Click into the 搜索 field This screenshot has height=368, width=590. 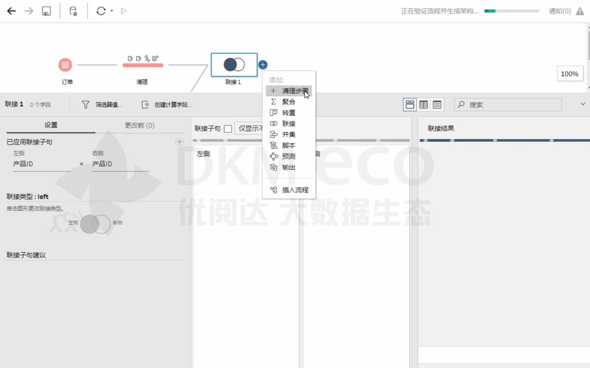511,105
